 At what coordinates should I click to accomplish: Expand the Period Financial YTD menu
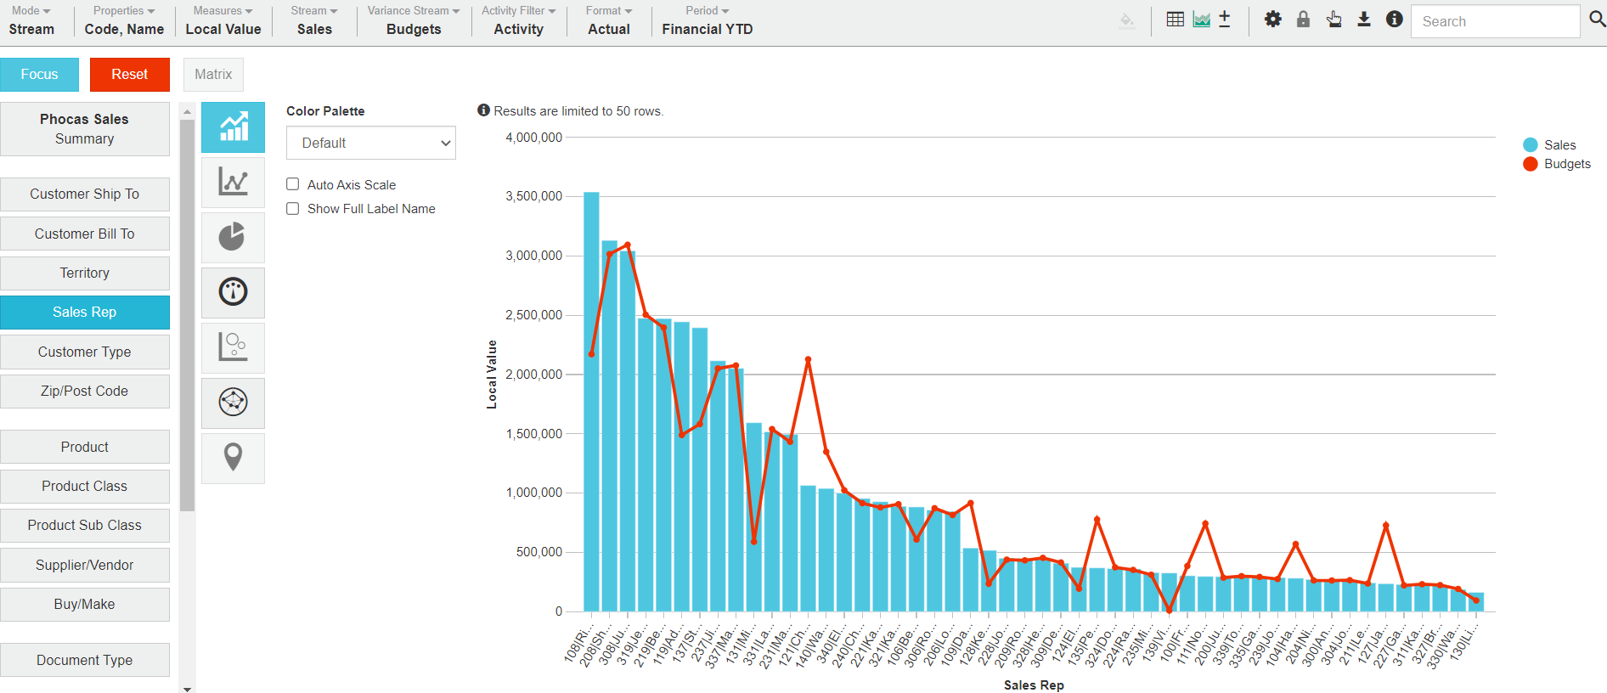[x=707, y=20]
